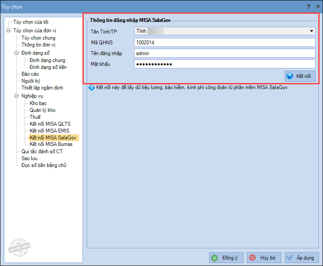Image resolution: width=323 pixels, height=266 pixels.
Task: Click the Mật khẩu password field
Action: (x=225, y=64)
